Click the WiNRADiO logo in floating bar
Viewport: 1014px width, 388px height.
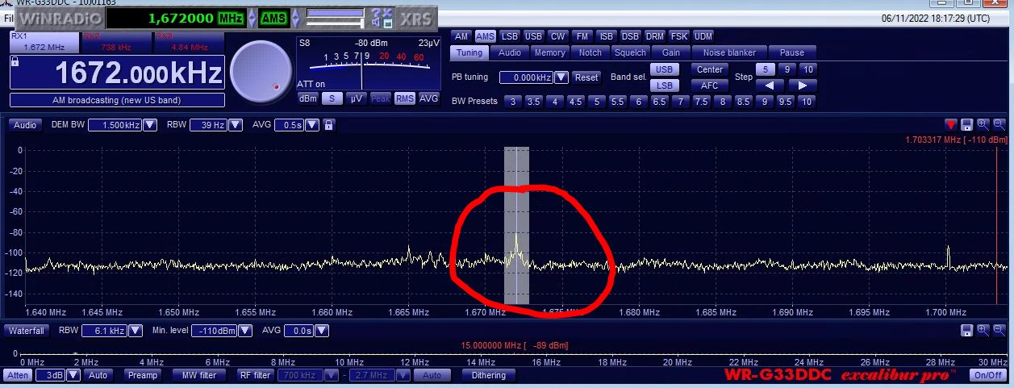point(62,18)
